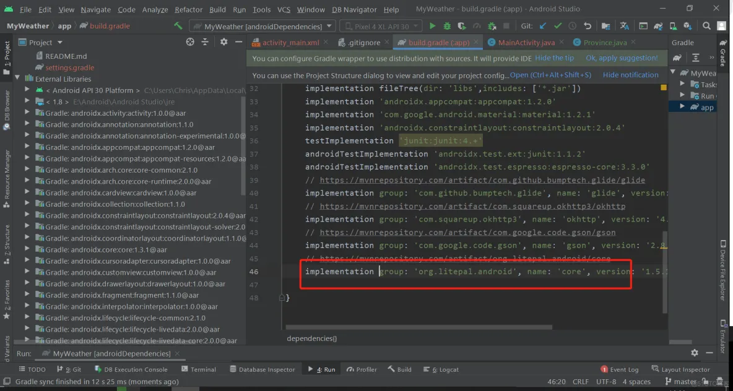733x391 pixels.
Task: Open the Database Inspector tool window
Action: click(262, 369)
